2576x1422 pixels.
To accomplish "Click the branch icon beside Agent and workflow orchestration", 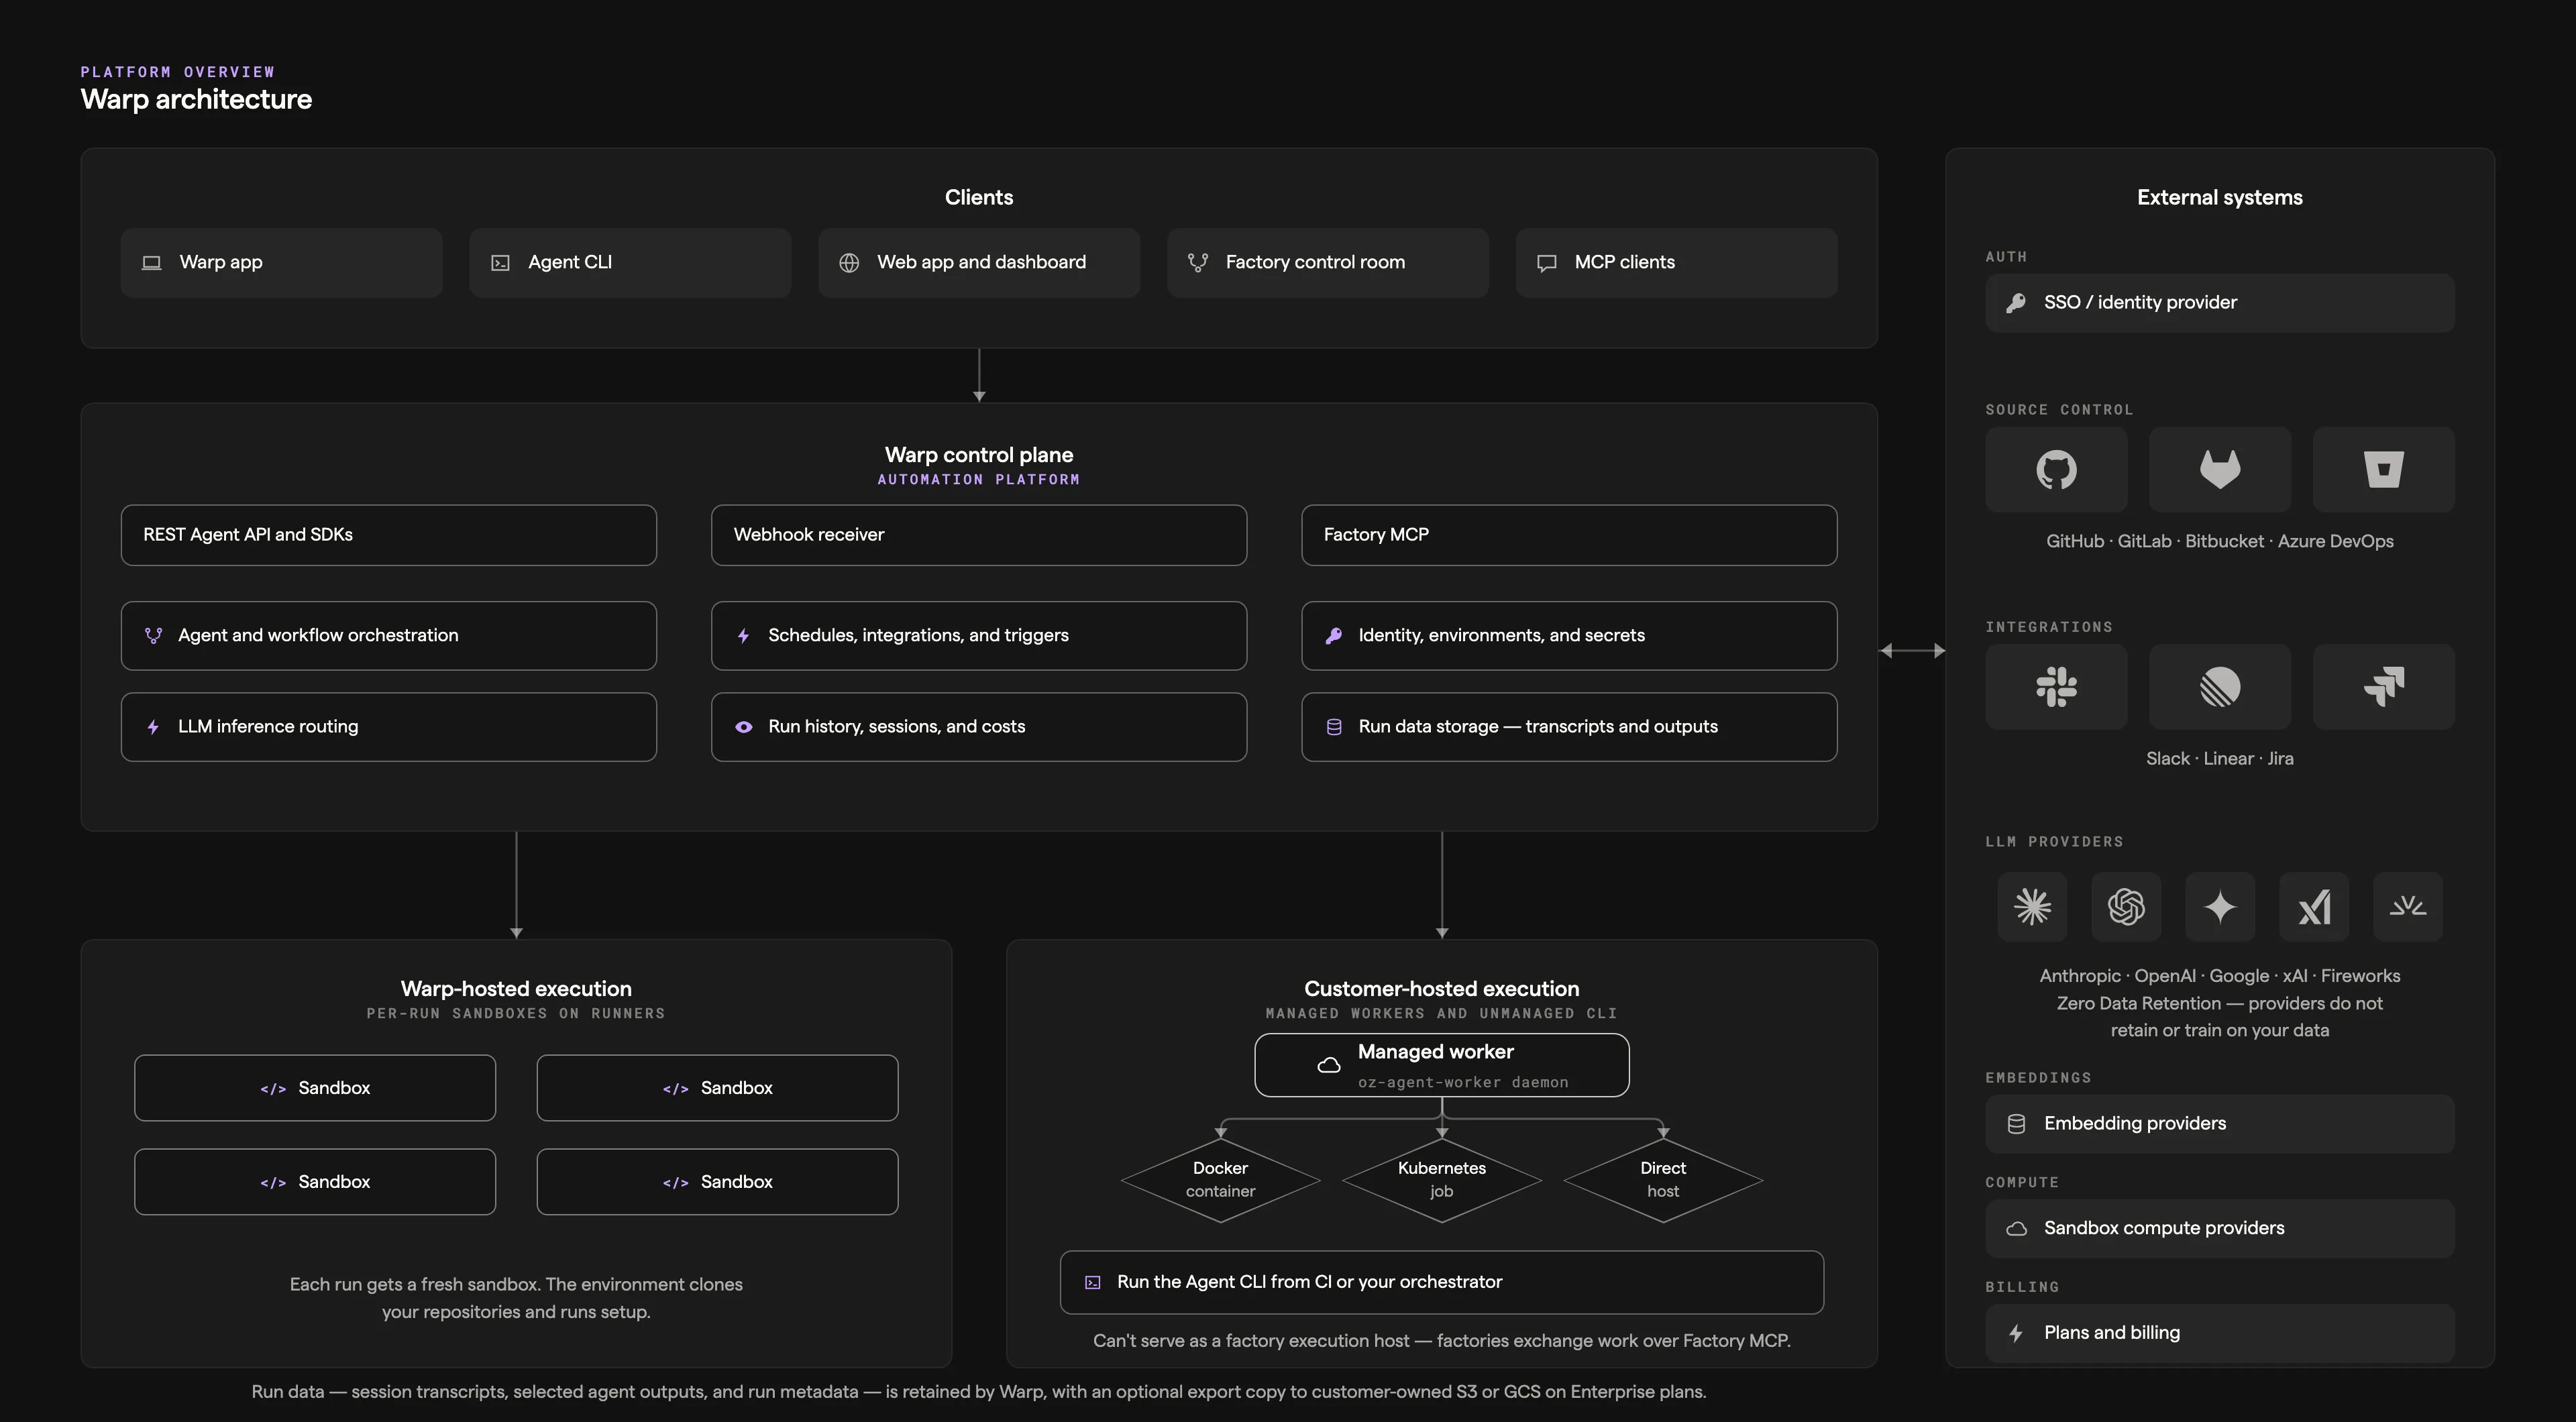I will [153, 636].
